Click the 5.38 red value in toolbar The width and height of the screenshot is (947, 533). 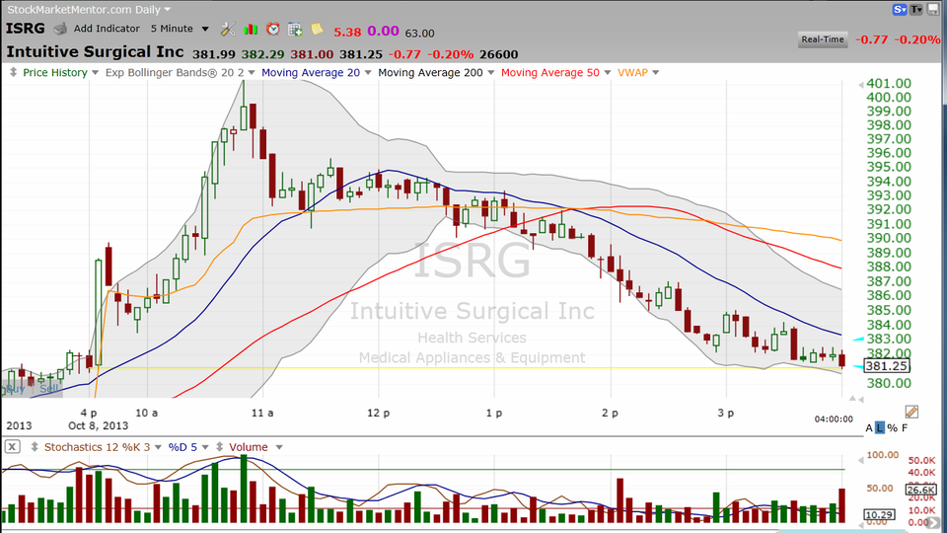pyautogui.click(x=347, y=32)
